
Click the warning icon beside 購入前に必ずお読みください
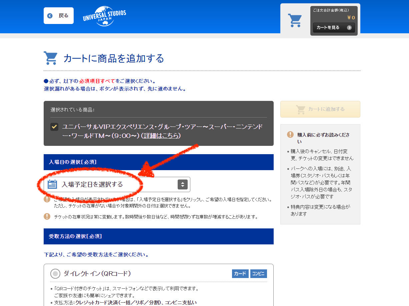tap(290, 135)
